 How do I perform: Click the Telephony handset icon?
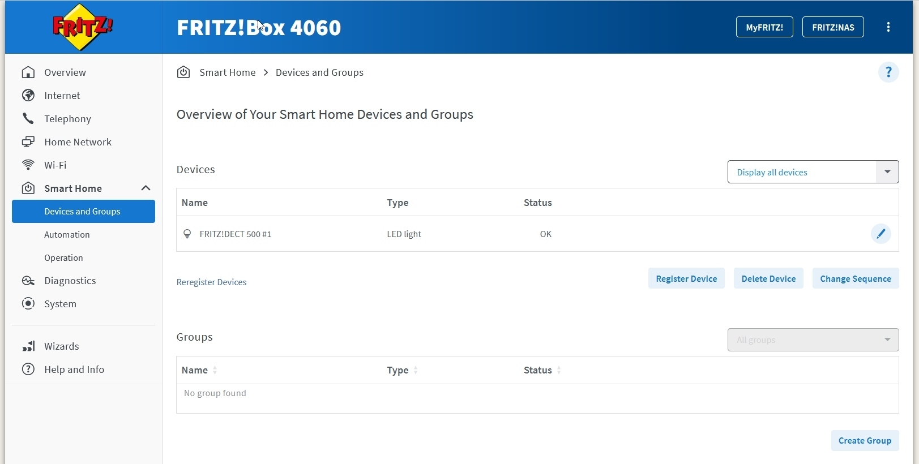[x=28, y=119]
